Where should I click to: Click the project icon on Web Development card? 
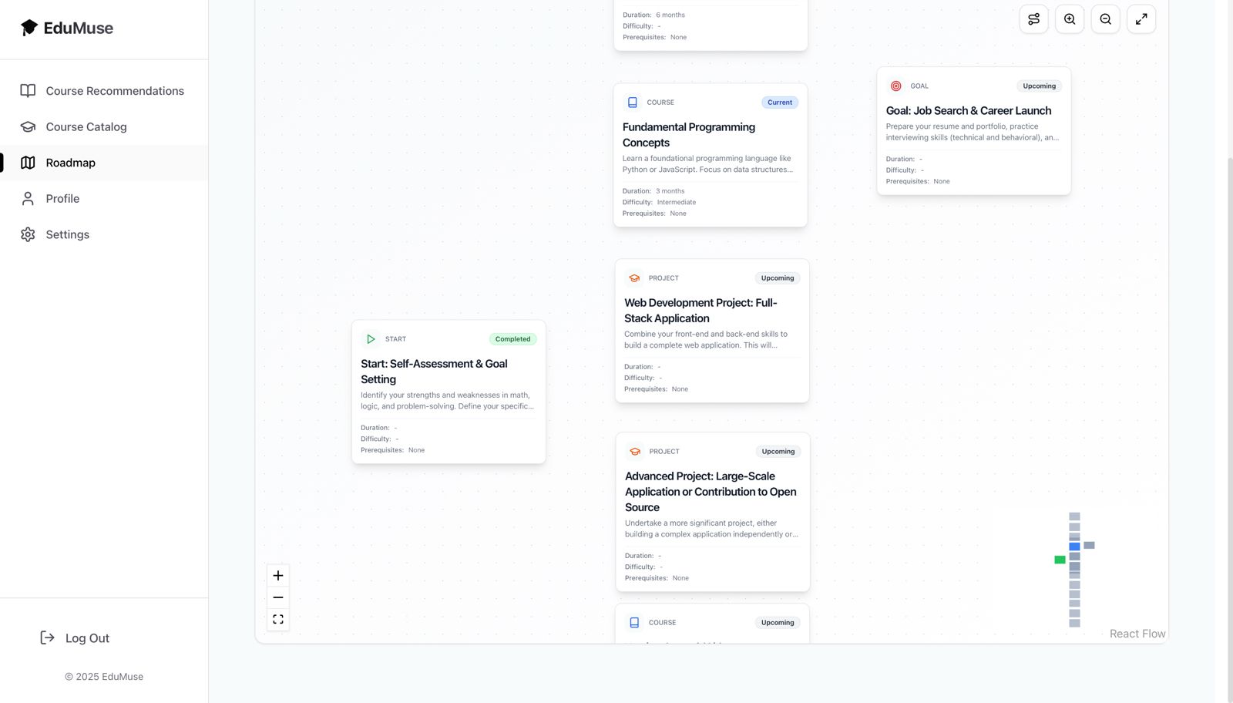[634, 278]
